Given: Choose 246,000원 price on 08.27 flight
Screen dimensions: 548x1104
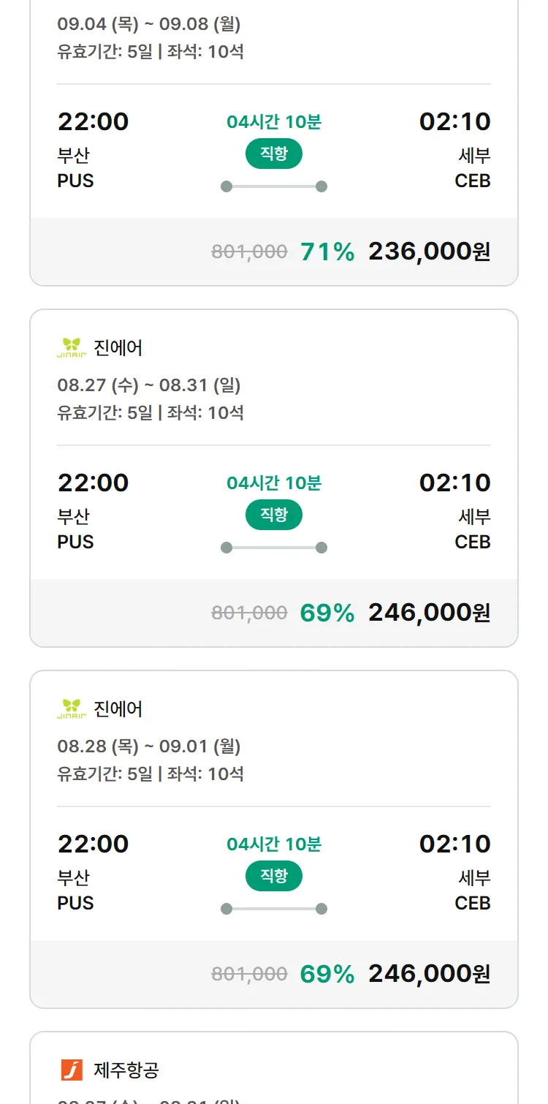Looking at the screenshot, I should point(429,613).
